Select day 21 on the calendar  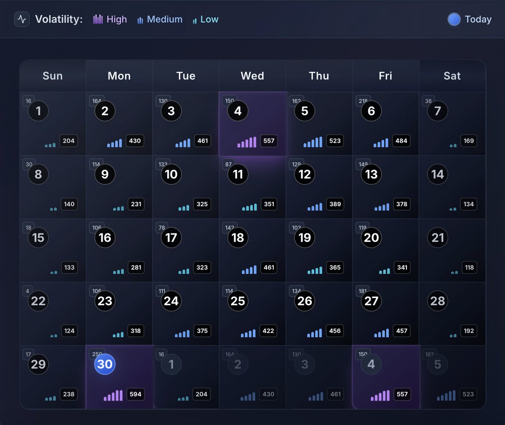click(x=438, y=237)
